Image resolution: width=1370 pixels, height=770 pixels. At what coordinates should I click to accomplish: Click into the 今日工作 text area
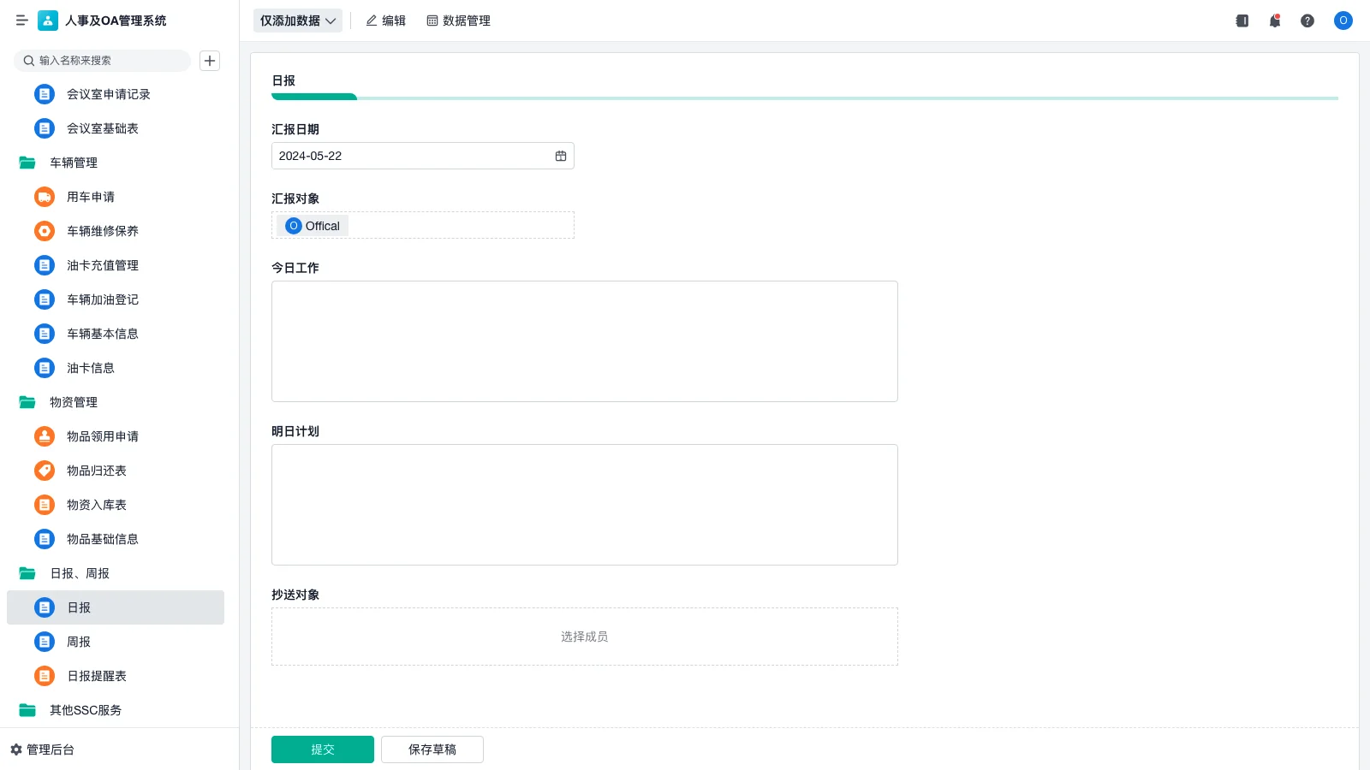tap(585, 341)
